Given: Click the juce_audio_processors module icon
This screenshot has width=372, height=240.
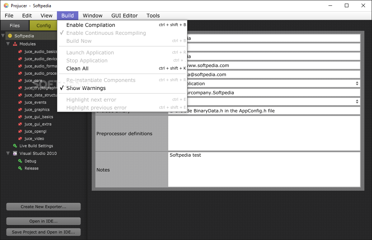Looking at the screenshot, I should click(20, 73).
